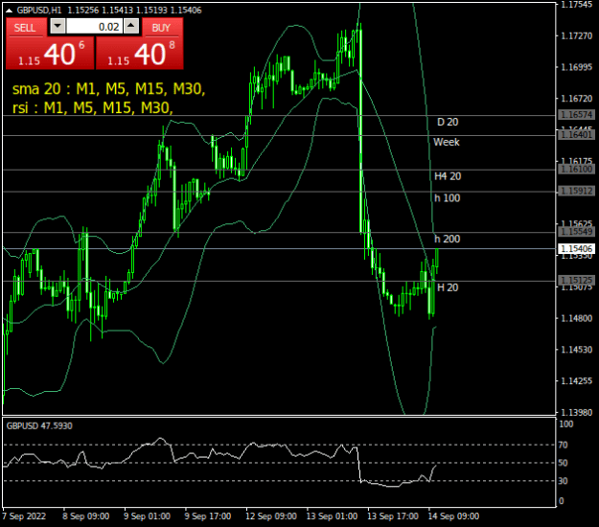The width and height of the screenshot is (599, 527).
Task: Select the h 100 level label
Action: tap(448, 198)
